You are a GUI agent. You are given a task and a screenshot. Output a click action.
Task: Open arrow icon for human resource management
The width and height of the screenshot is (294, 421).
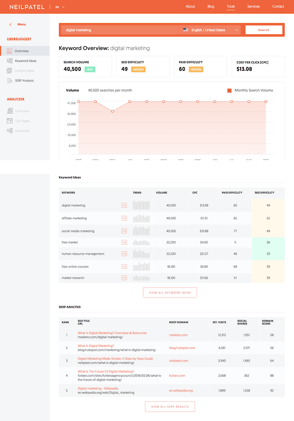(124, 254)
